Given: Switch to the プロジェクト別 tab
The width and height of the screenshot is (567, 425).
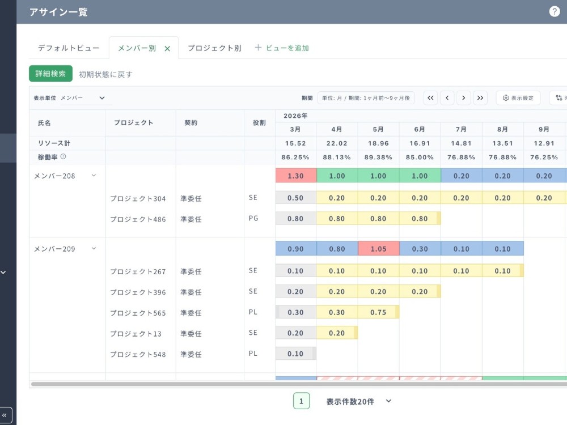Looking at the screenshot, I should (214, 48).
